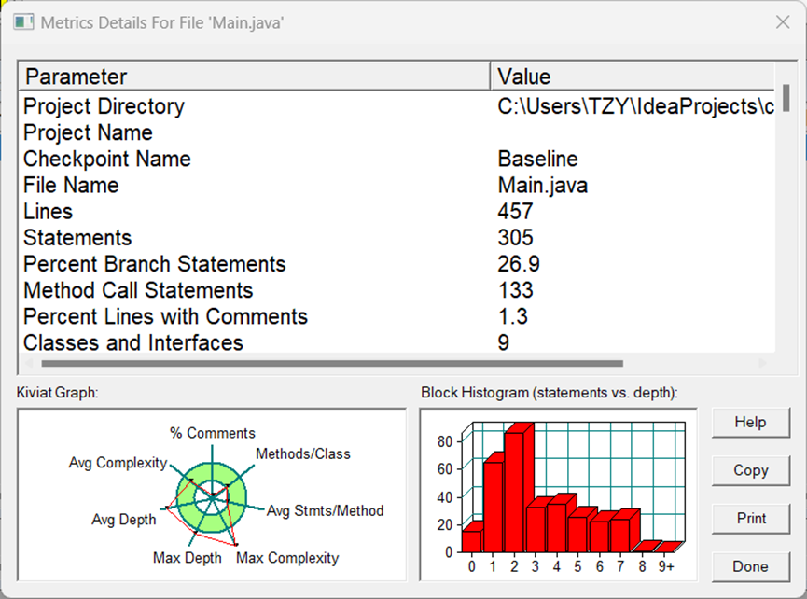Select Percent Lines with Comments row
The width and height of the screenshot is (807, 599).
(397, 316)
